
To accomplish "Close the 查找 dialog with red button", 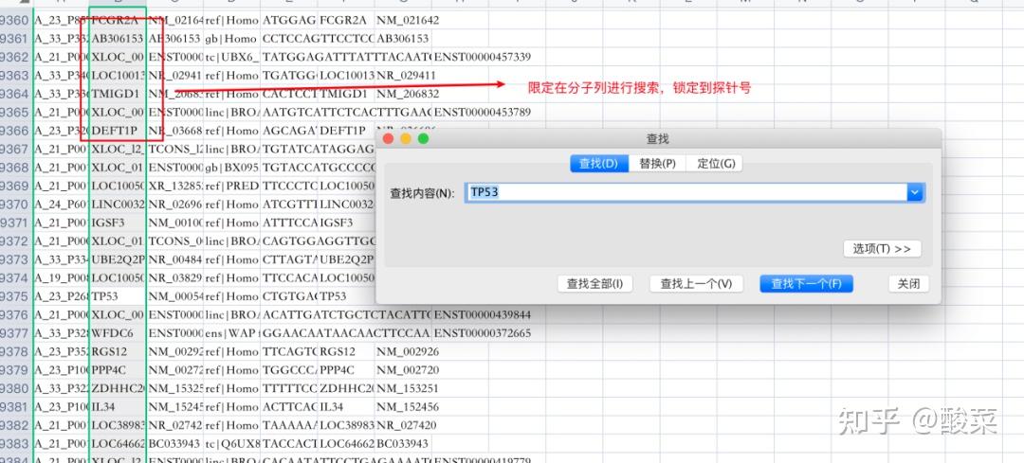I will tap(388, 139).
